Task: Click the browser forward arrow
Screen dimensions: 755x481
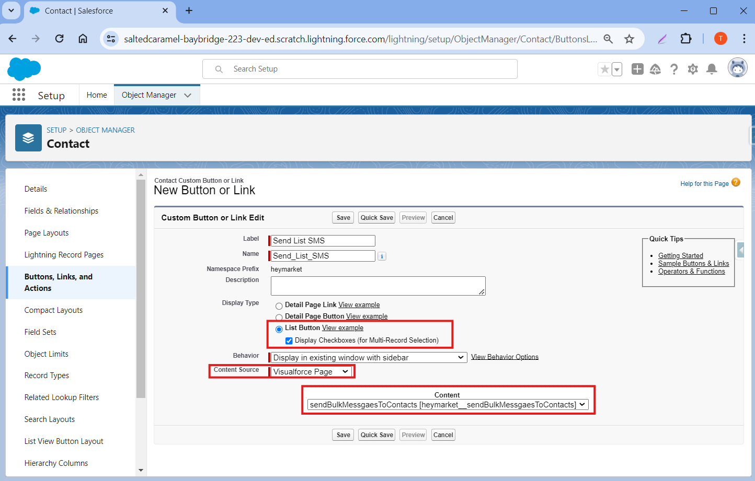Action: [36, 39]
